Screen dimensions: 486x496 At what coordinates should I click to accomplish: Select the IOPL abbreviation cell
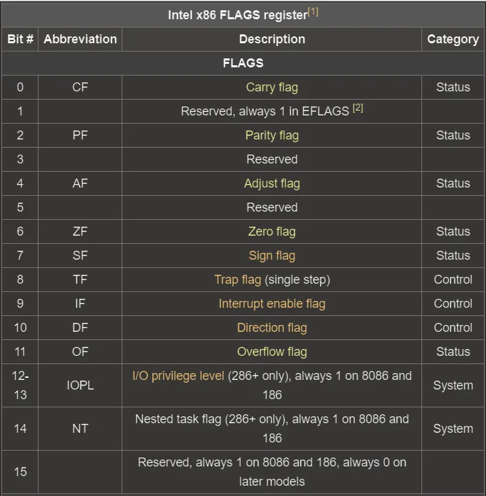tap(80, 385)
